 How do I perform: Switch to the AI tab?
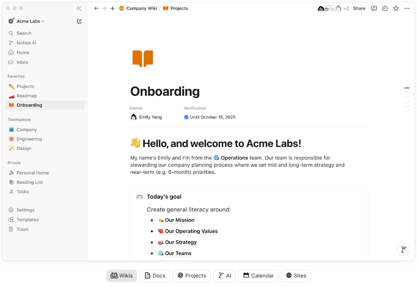coord(224,276)
